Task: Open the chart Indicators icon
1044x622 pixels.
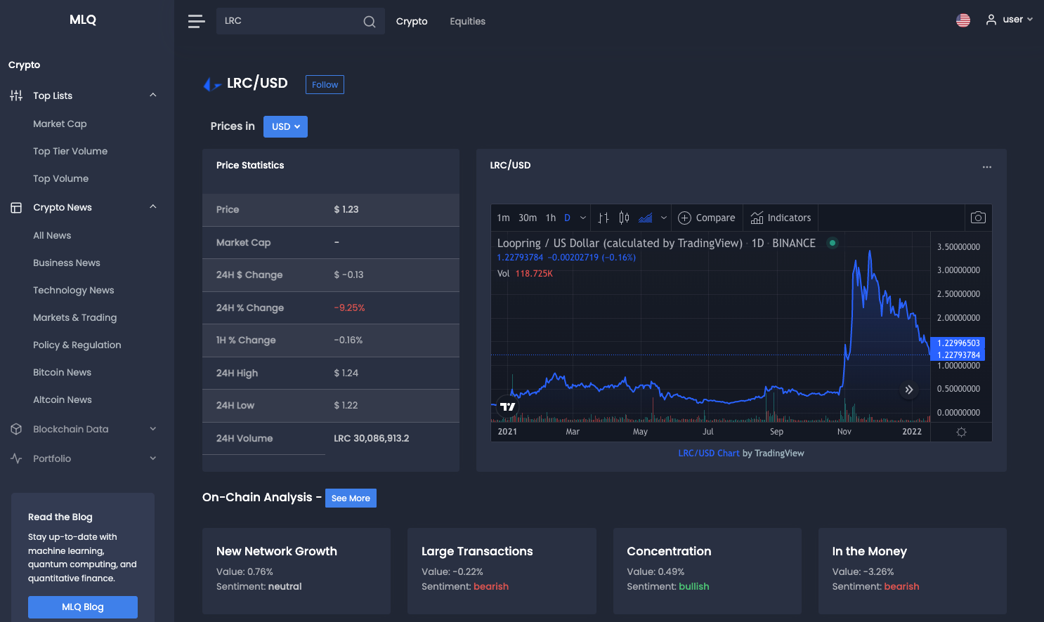Action: pyautogui.click(x=757, y=218)
